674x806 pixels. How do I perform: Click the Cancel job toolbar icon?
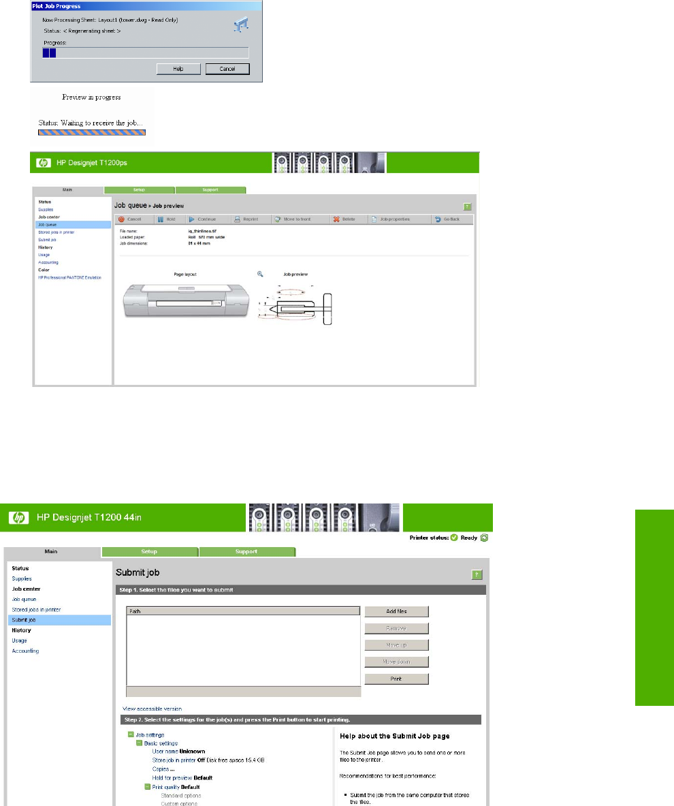click(122, 219)
